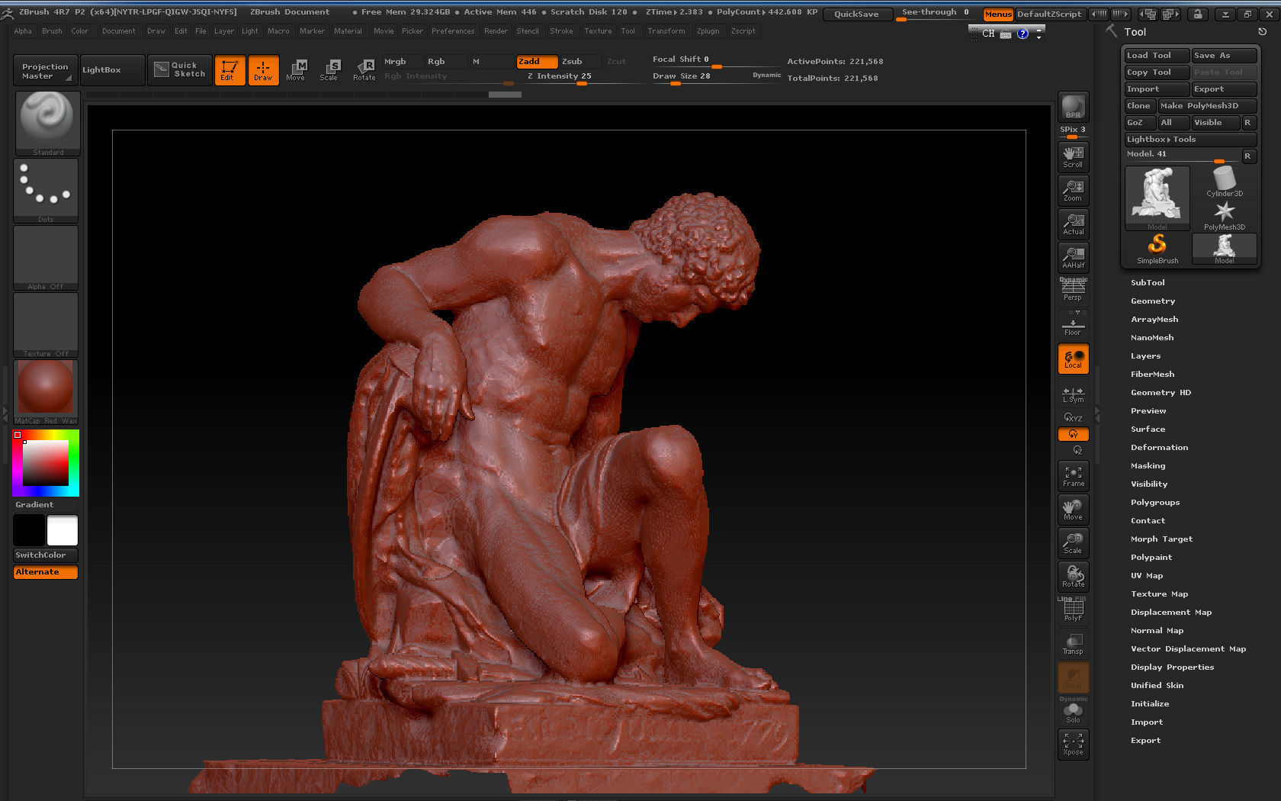Toggle the Alternate button

click(46, 571)
